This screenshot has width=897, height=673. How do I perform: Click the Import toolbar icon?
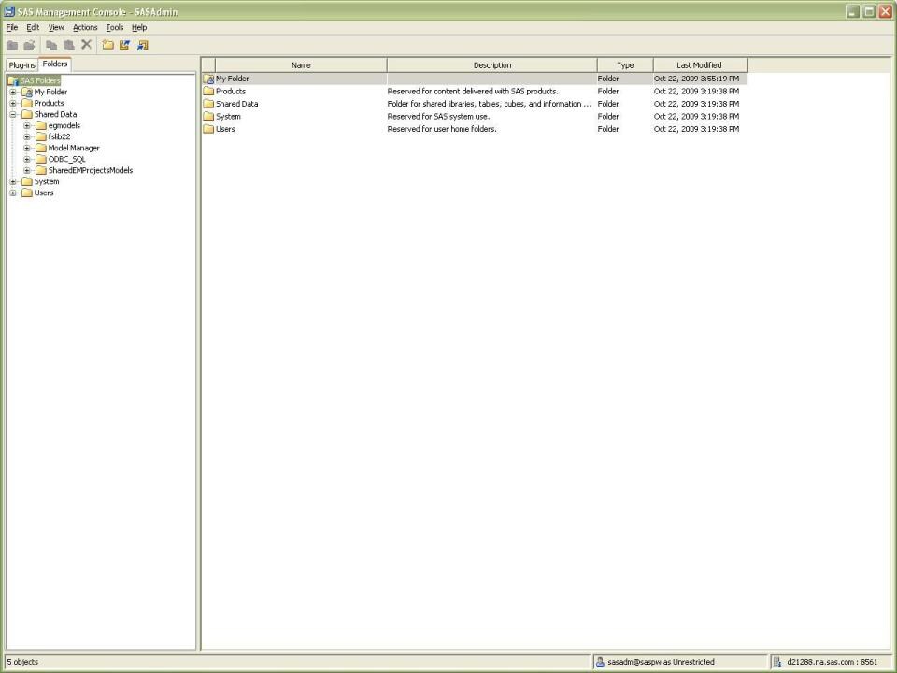click(125, 44)
